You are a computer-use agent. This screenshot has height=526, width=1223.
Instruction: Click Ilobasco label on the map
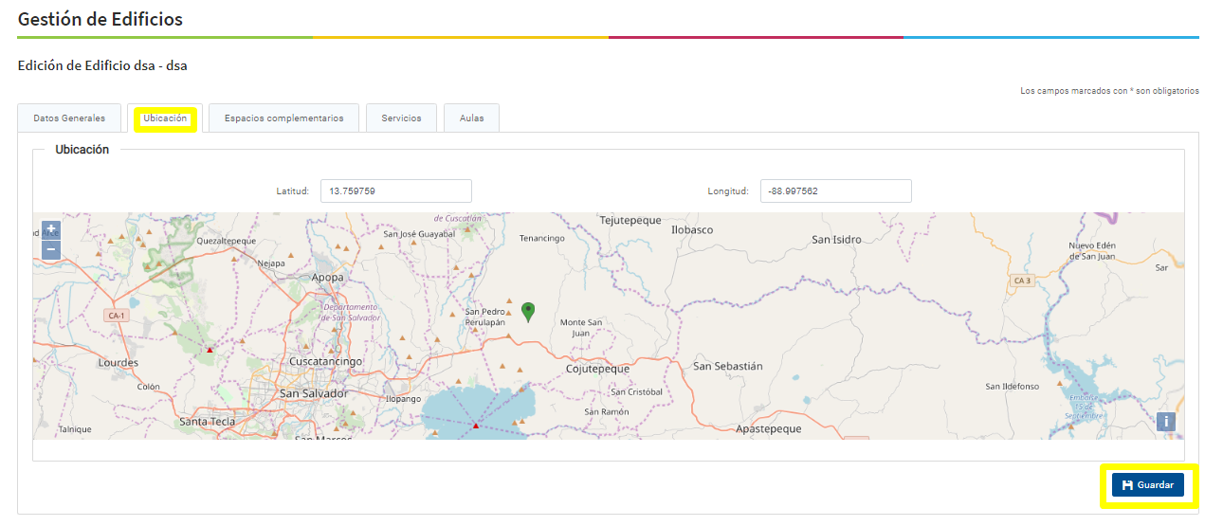[x=691, y=230]
